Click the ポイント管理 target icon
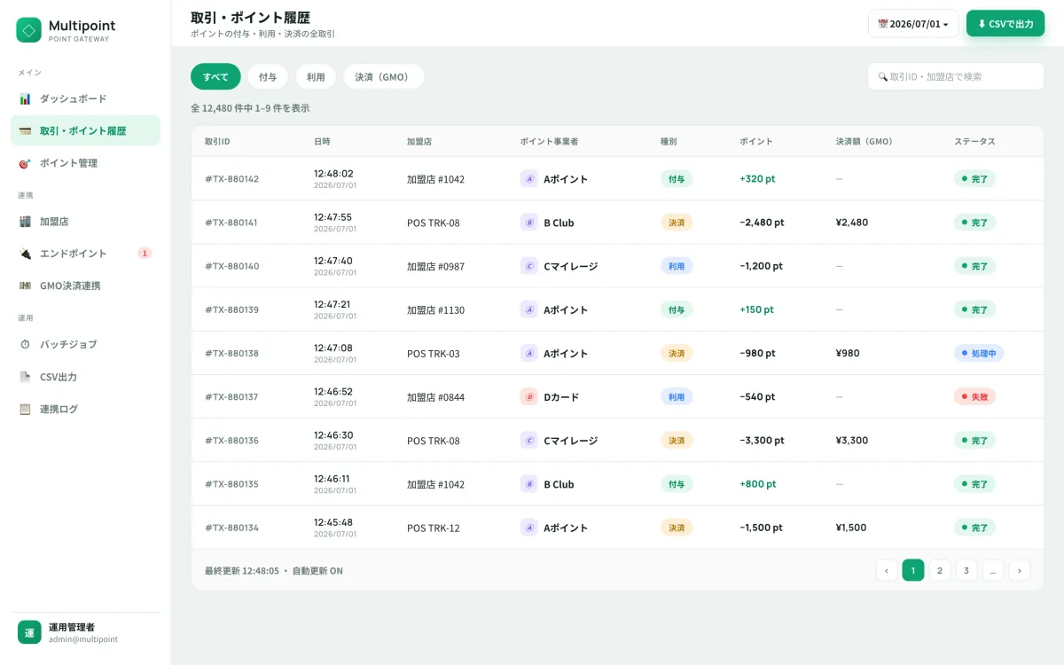 point(25,163)
